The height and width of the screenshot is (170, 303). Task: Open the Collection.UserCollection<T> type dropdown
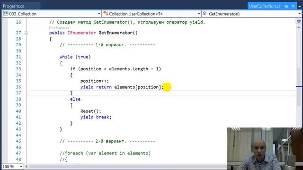click(x=199, y=14)
